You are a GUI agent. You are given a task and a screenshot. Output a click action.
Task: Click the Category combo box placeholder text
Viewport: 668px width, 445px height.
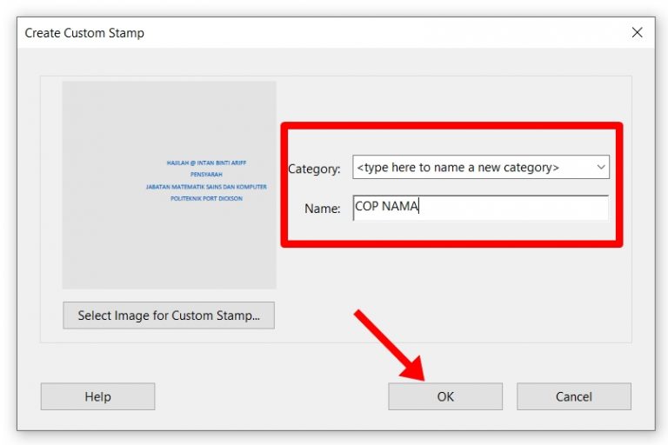click(458, 167)
